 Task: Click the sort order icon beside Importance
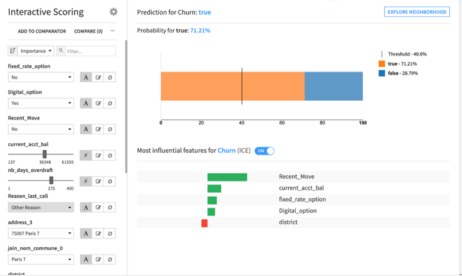pyautogui.click(x=12, y=51)
